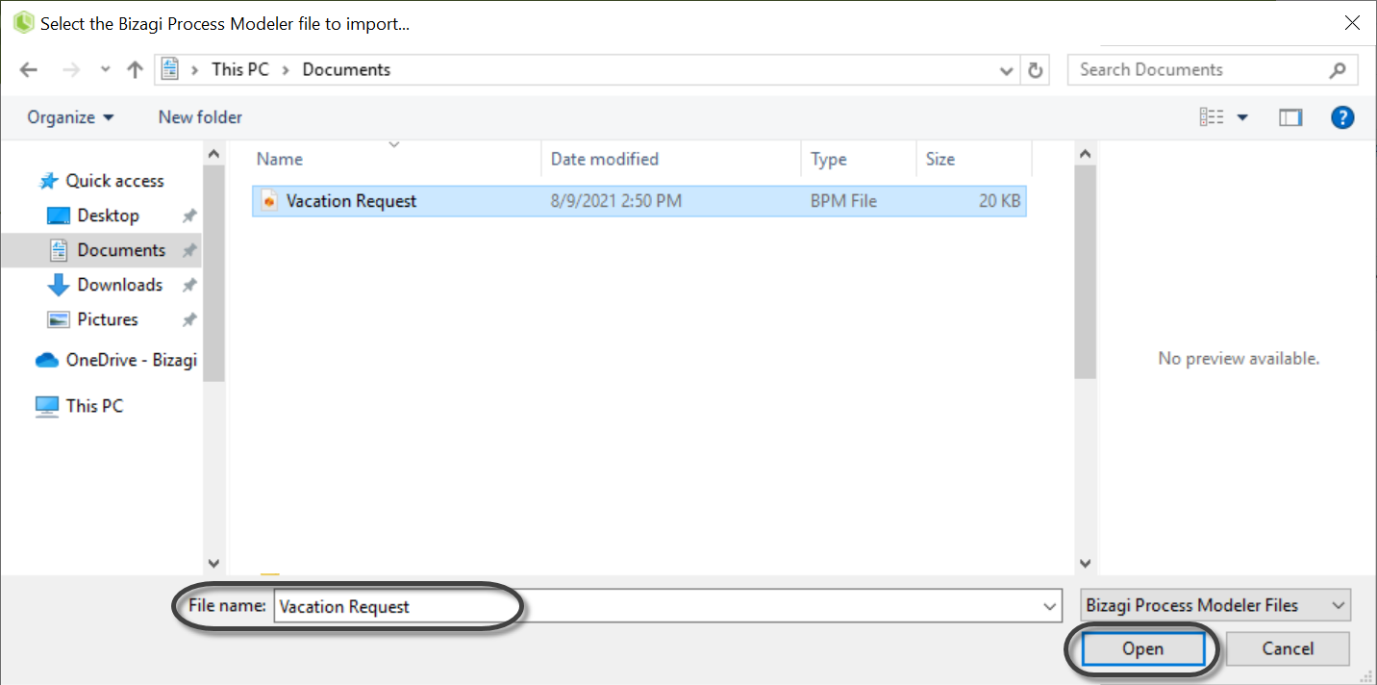Select 'This PC' in the address breadcrumb
The height and width of the screenshot is (685, 1377).
(240, 69)
